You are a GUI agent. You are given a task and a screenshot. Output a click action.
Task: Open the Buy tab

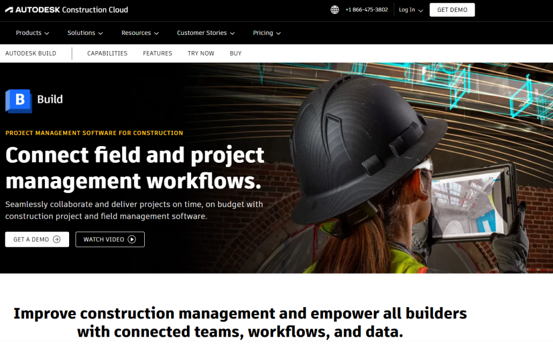click(x=235, y=53)
